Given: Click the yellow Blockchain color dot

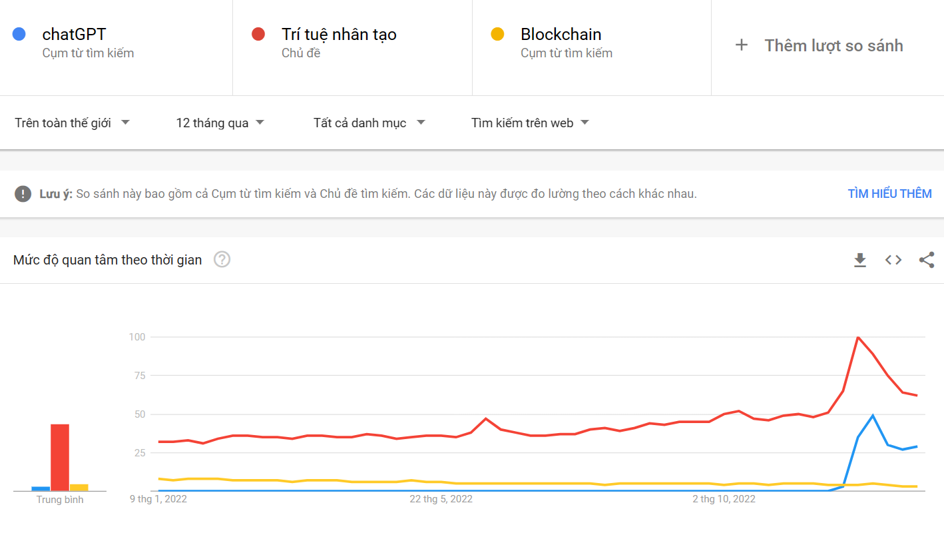Looking at the screenshot, I should (x=497, y=34).
